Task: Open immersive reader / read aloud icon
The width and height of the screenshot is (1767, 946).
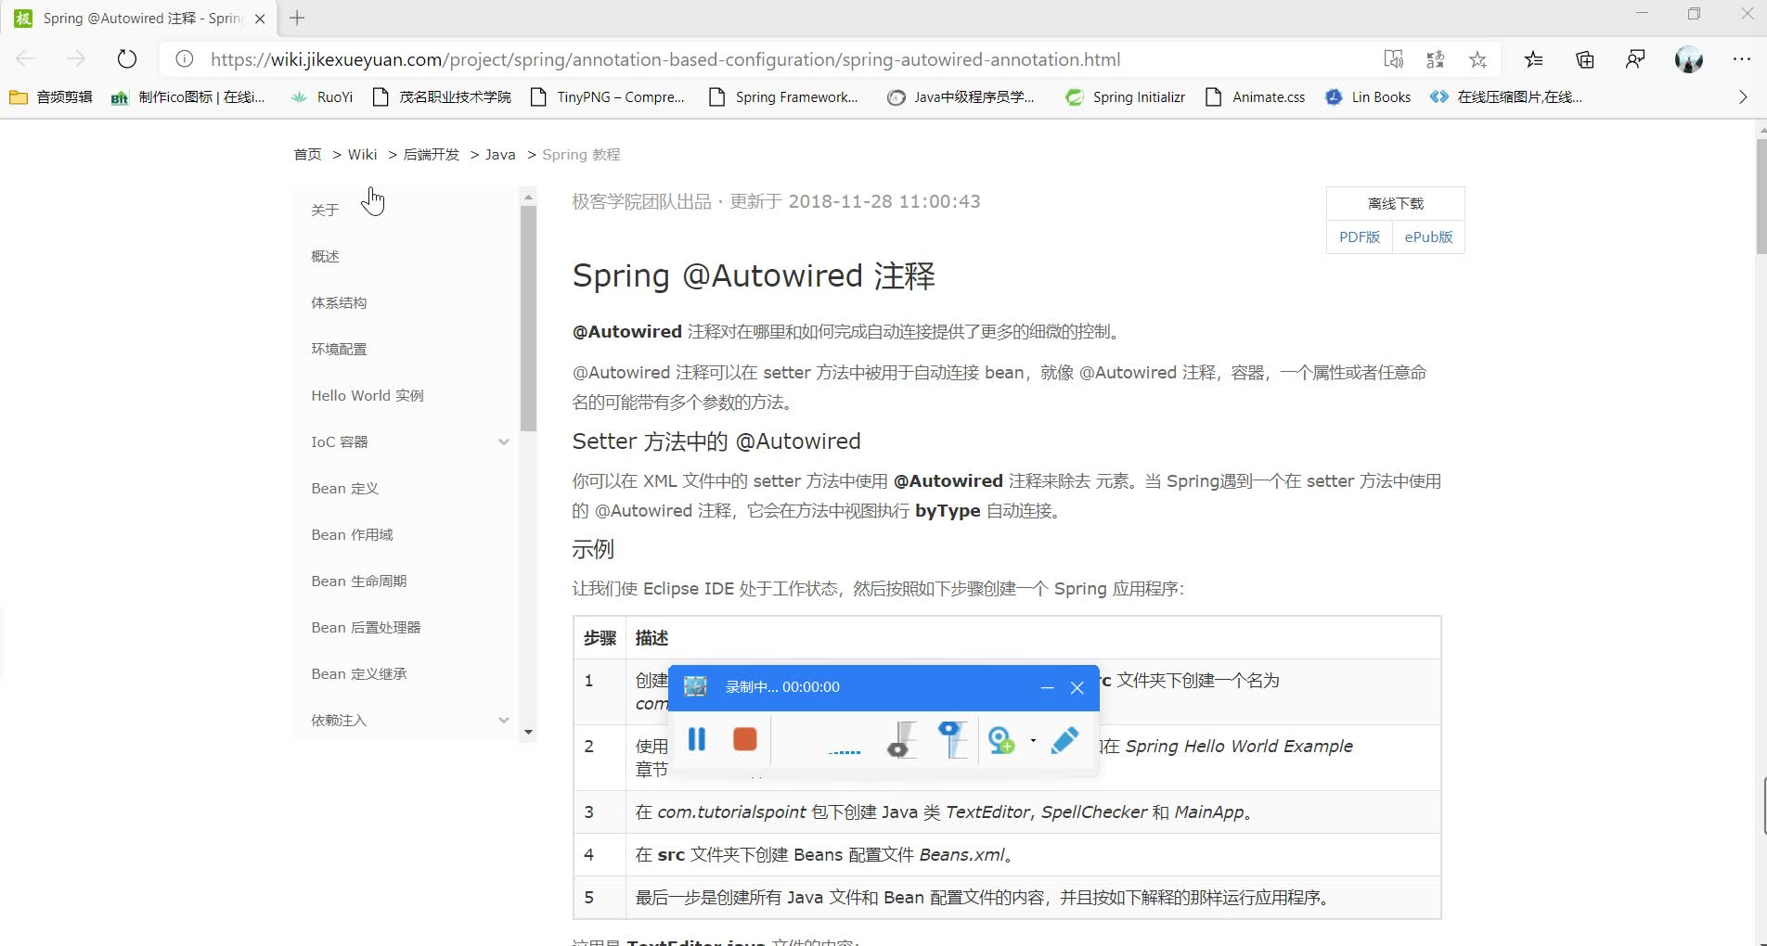Action: (x=1393, y=59)
